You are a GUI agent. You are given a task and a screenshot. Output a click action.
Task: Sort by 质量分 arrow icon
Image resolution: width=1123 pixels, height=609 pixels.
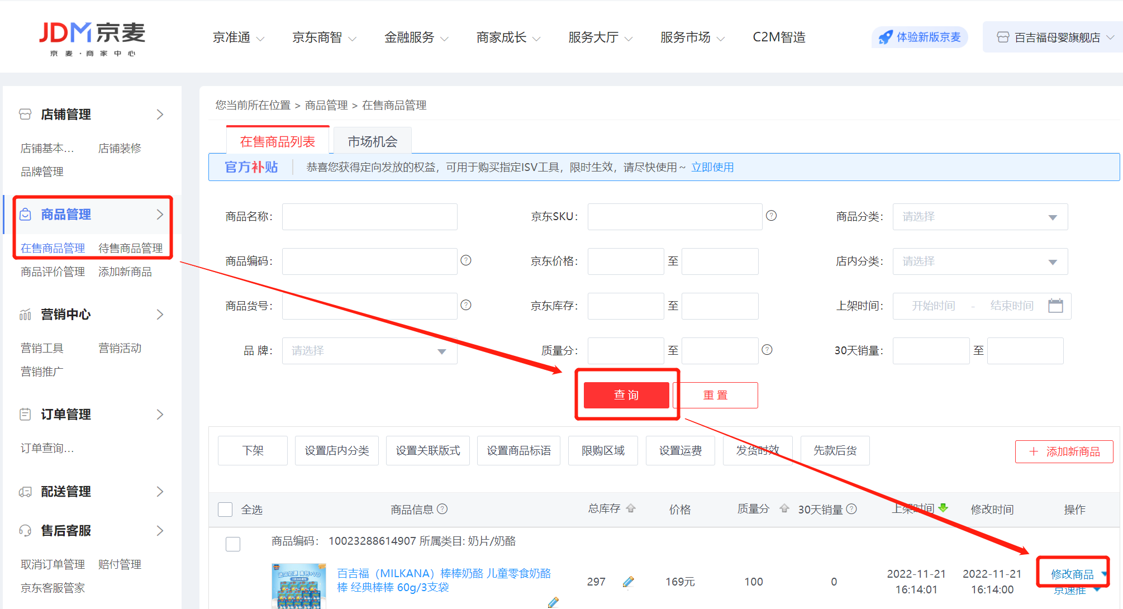click(784, 508)
